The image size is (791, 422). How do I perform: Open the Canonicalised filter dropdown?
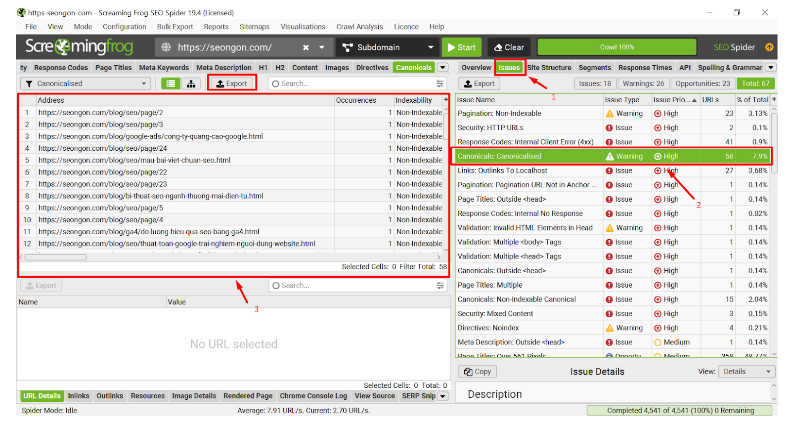[86, 84]
